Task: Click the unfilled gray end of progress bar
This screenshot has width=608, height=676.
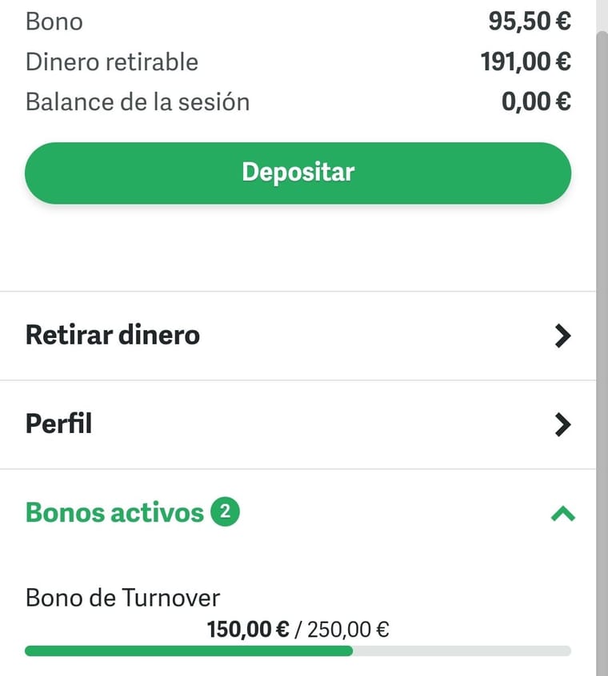Action: click(x=462, y=651)
